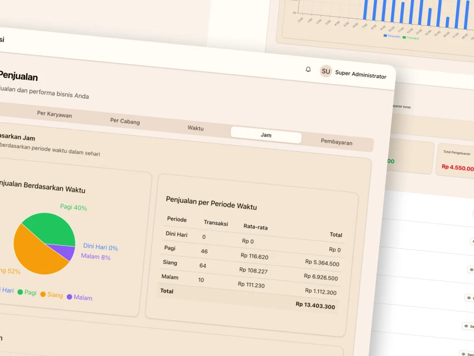Select the Siang row label in table

(x=170, y=262)
